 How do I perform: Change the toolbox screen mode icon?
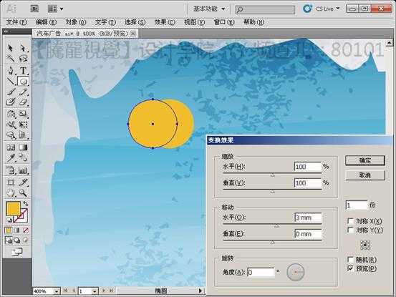(17, 251)
